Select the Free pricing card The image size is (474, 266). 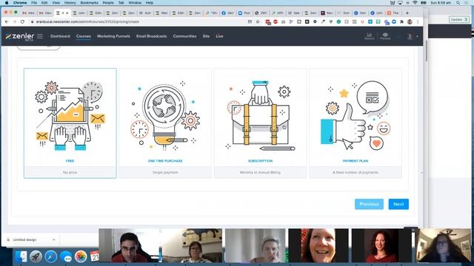point(70,123)
